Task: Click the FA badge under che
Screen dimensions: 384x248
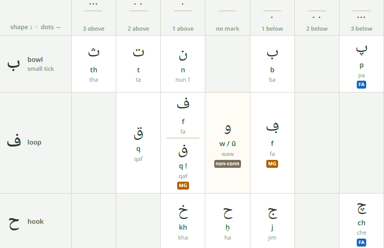Action: coord(361,243)
